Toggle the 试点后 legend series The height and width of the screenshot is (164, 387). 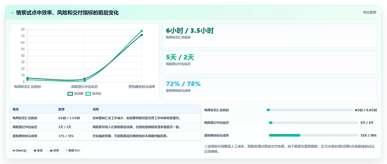93,94
